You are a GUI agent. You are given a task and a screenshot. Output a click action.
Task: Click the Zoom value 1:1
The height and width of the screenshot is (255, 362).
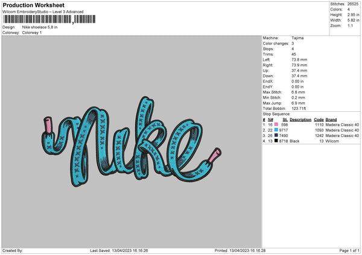coord(350,26)
